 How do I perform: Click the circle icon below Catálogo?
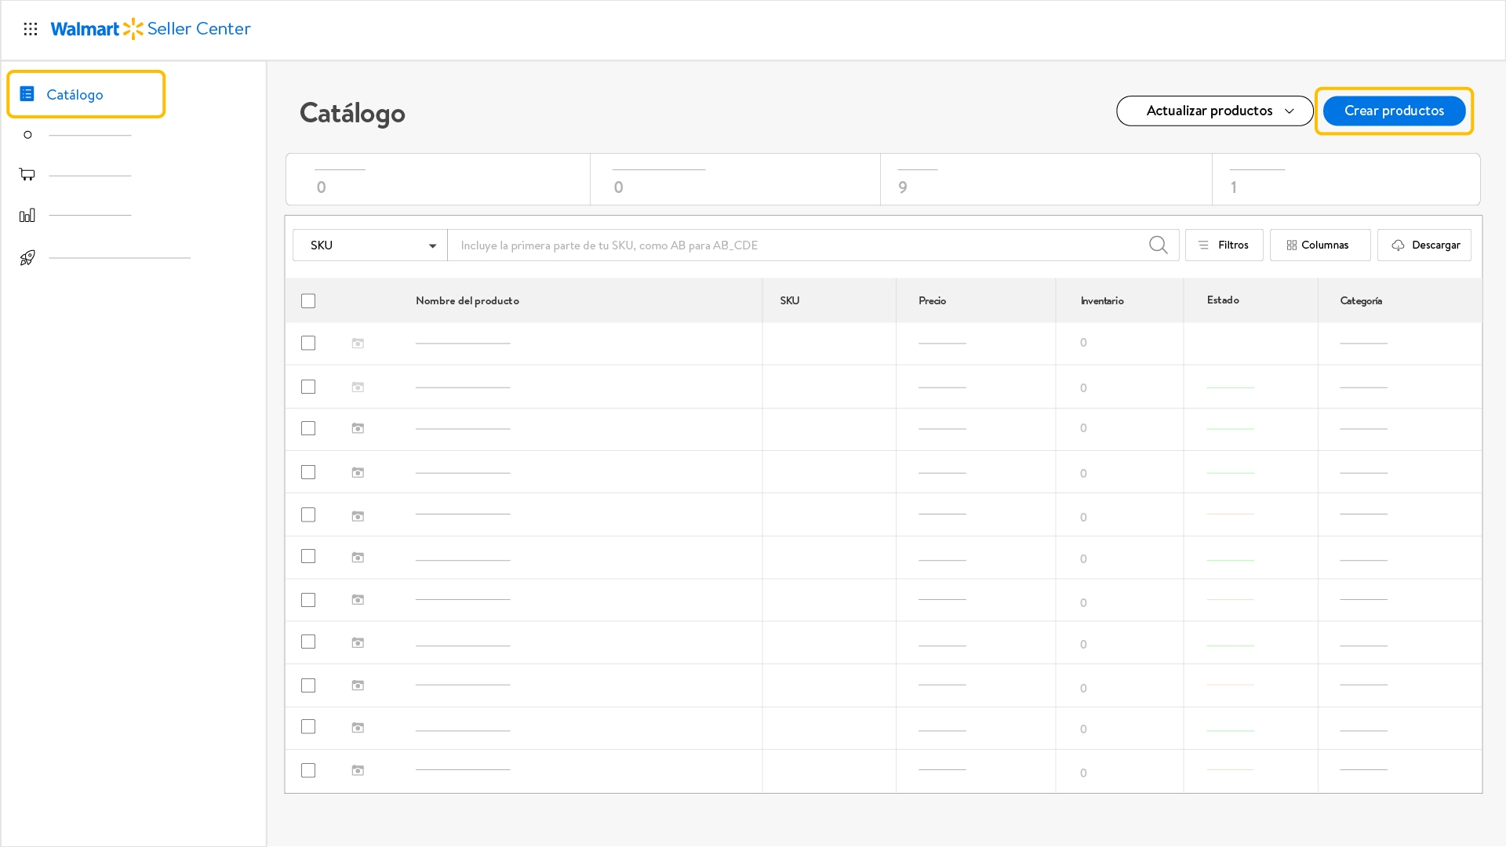27,135
